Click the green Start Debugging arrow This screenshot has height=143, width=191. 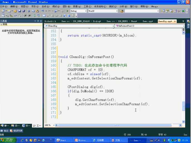pyautogui.click(x=67, y=11)
